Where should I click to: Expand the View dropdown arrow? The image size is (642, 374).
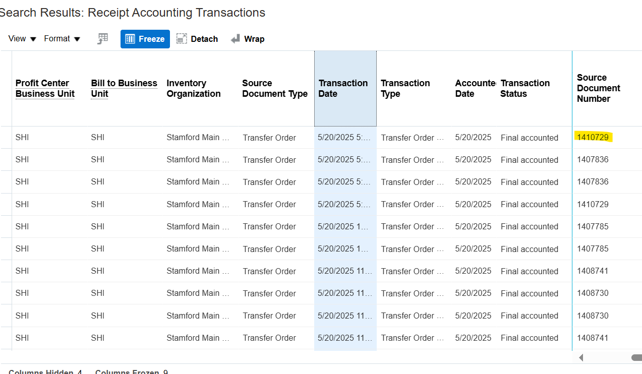[33, 38]
